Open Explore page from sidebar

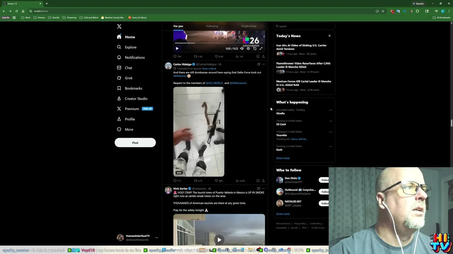(127, 47)
